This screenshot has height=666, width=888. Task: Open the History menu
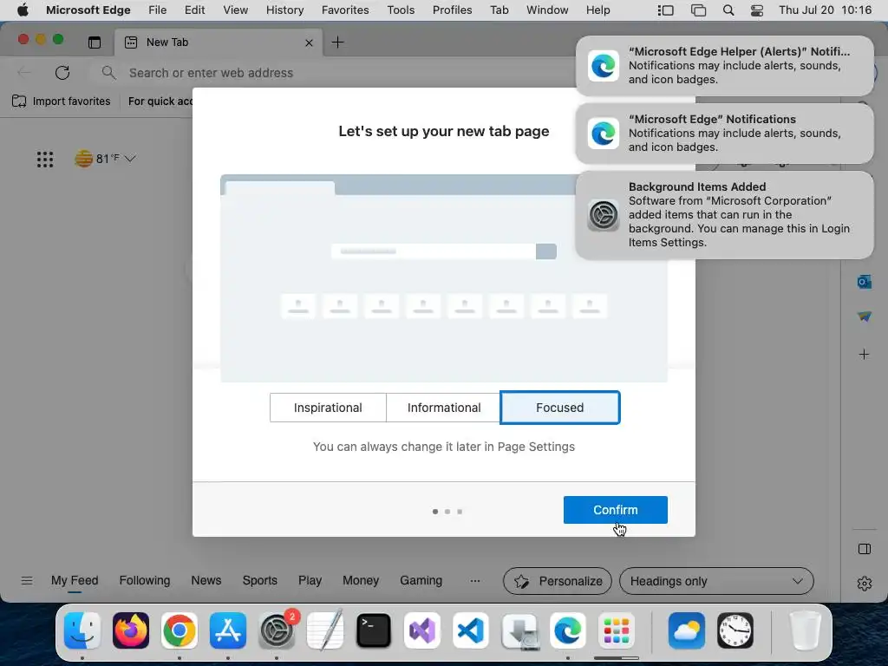point(284,10)
